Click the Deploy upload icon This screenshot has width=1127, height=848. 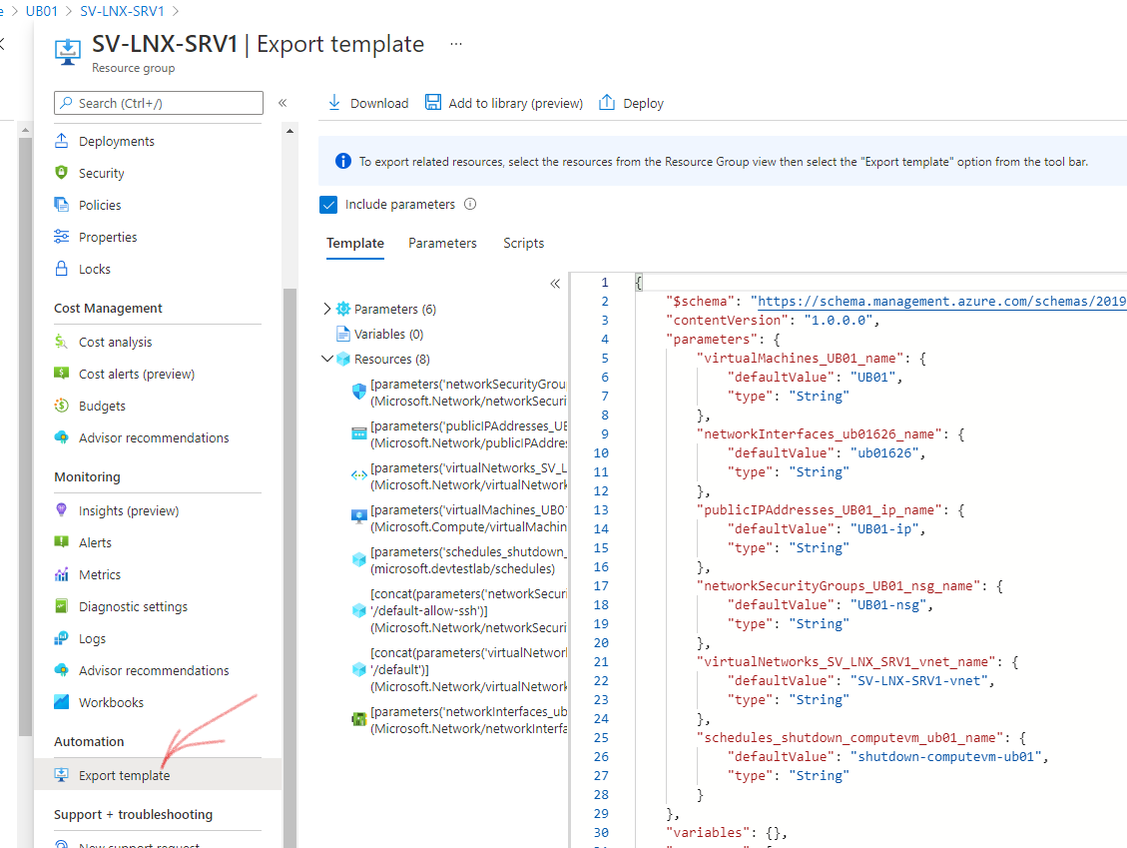tap(607, 103)
